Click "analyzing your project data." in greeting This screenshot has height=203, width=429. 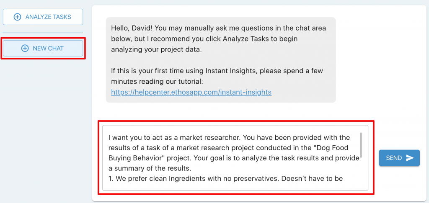coord(156,50)
